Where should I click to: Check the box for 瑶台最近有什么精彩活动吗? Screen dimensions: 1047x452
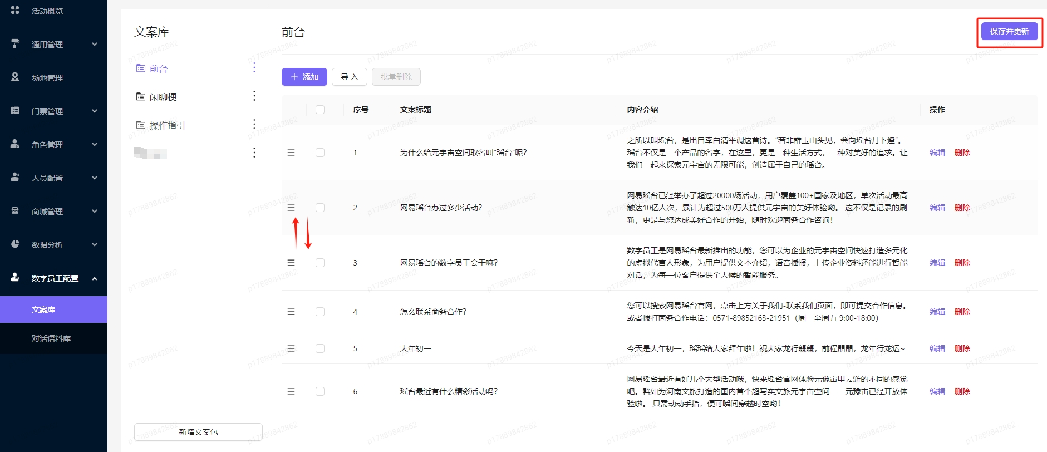pyautogui.click(x=320, y=391)
